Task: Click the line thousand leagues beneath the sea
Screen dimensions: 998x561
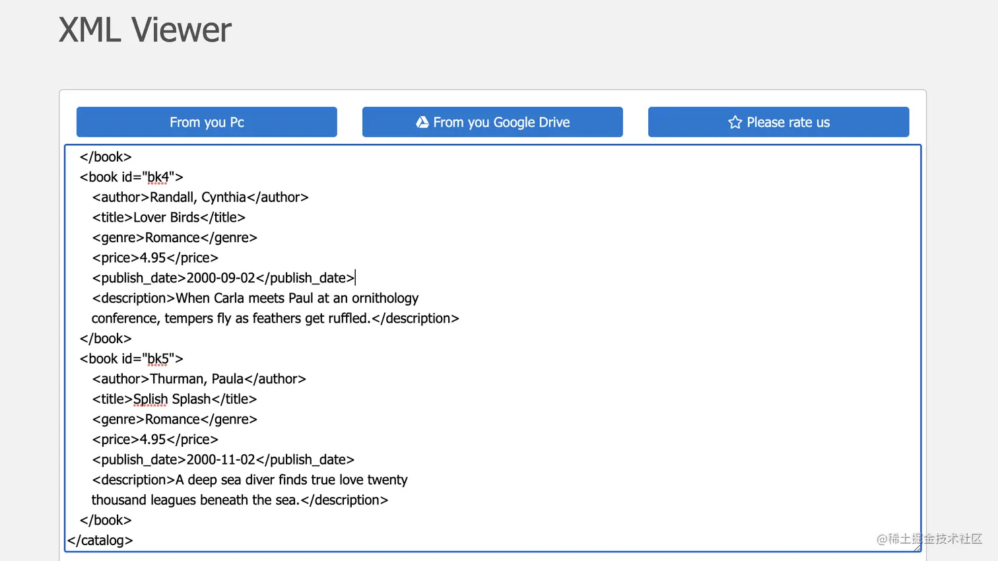Action: coord(240,500)
